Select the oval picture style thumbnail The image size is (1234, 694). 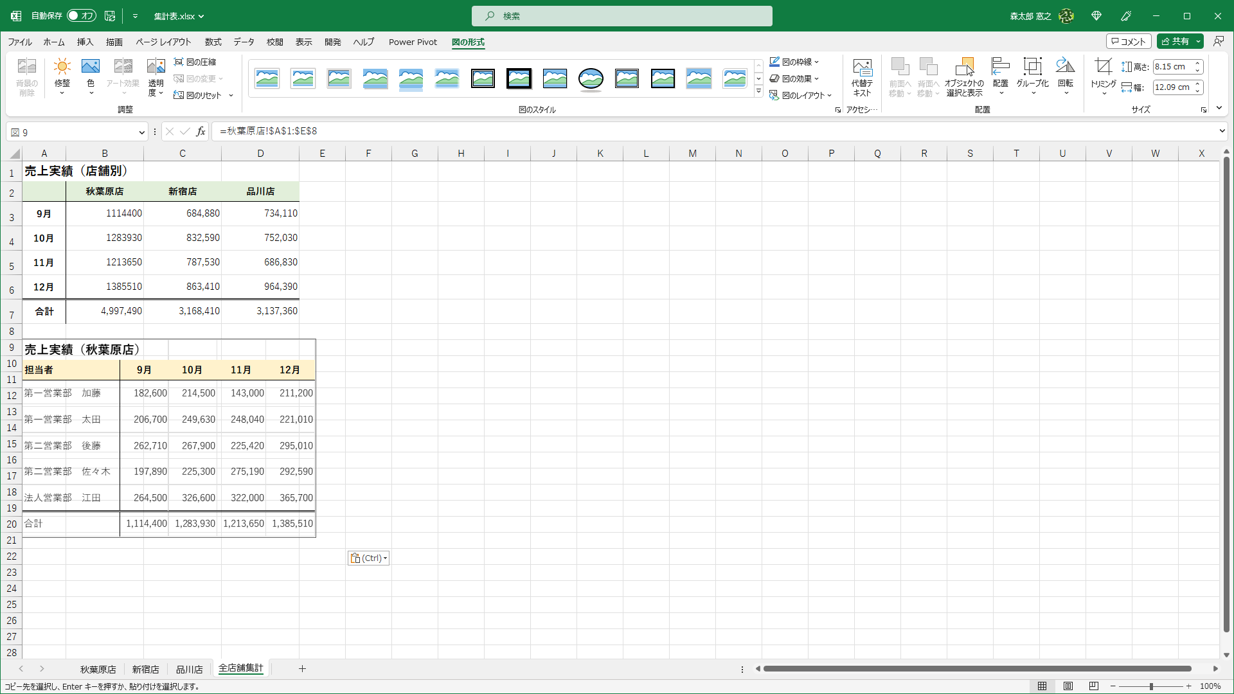[x=591, y=78]
